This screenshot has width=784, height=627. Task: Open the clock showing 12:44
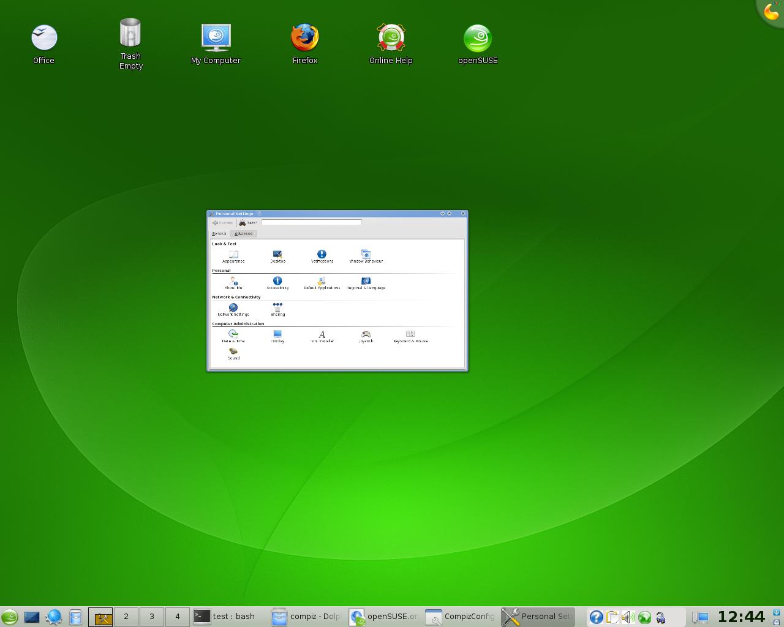pos(741,617)
